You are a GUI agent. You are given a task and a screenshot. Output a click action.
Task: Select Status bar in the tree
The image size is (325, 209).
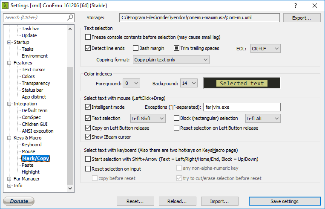(32, 90)
